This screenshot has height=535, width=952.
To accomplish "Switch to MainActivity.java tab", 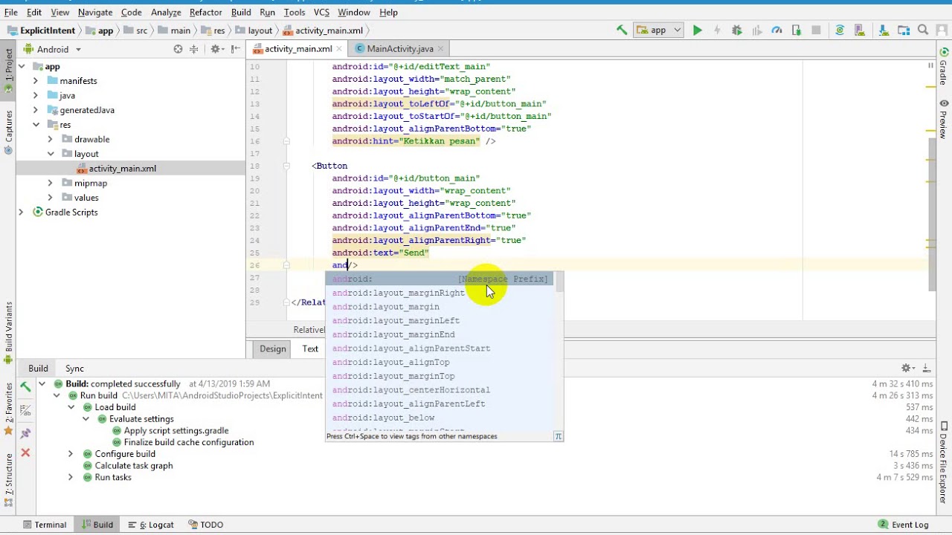I will 399,49.
